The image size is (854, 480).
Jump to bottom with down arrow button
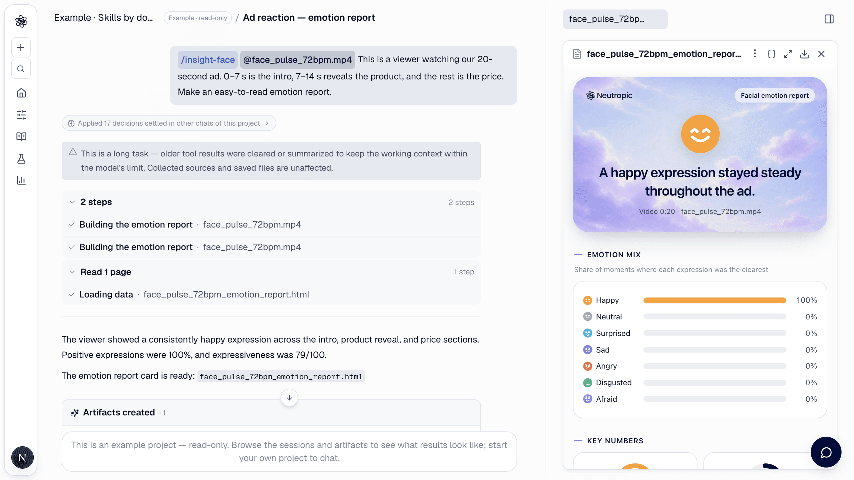[289, 398]
